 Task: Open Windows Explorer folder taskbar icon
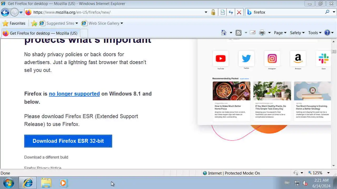pos(46,183)
